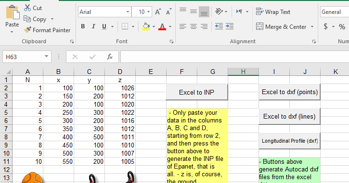Toggle Wrap Text
Viewport: 349px width, 183px height.
point(273,12)
